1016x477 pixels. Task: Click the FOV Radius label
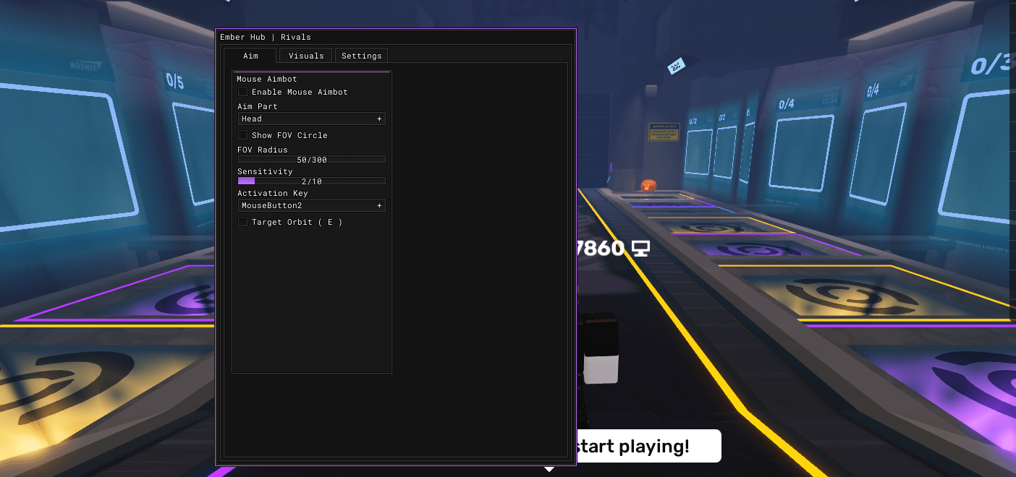[x=263, y=150]
